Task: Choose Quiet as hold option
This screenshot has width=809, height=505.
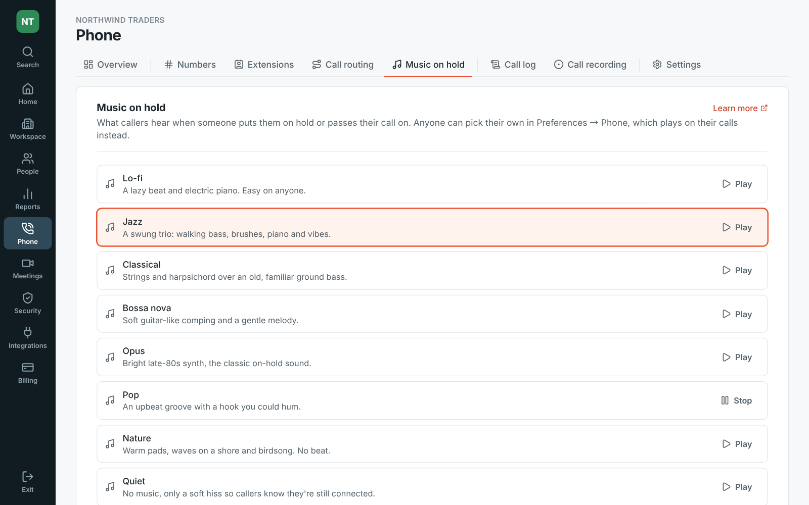Action: coord(432,487)
